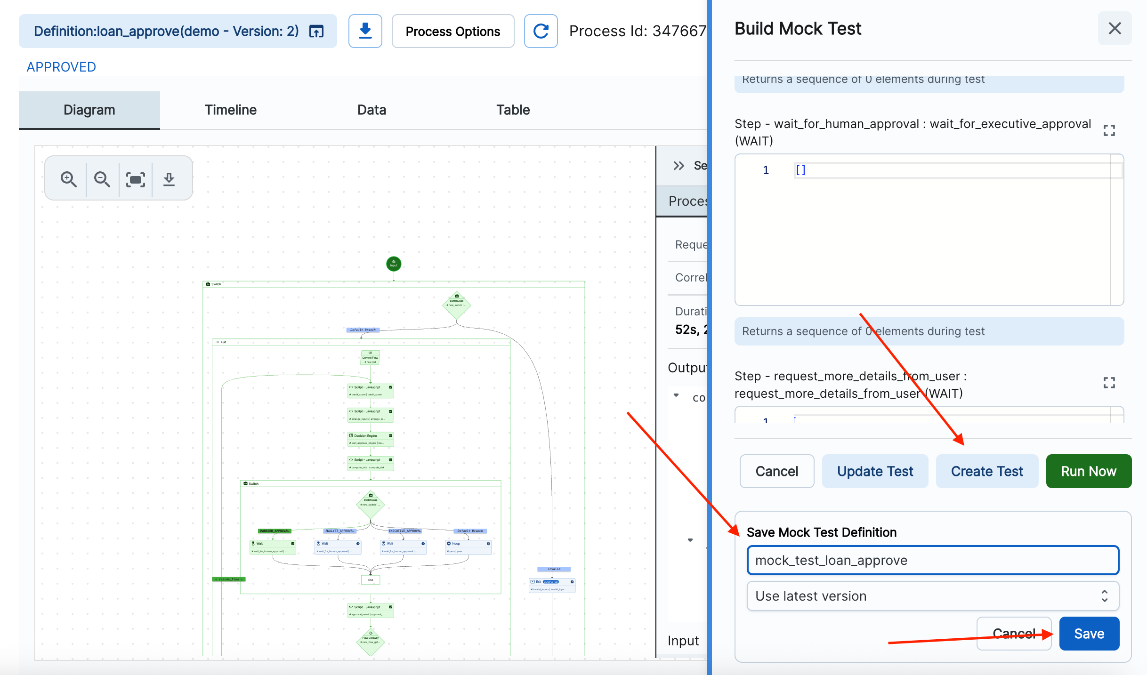Refresh the process details

541,31
